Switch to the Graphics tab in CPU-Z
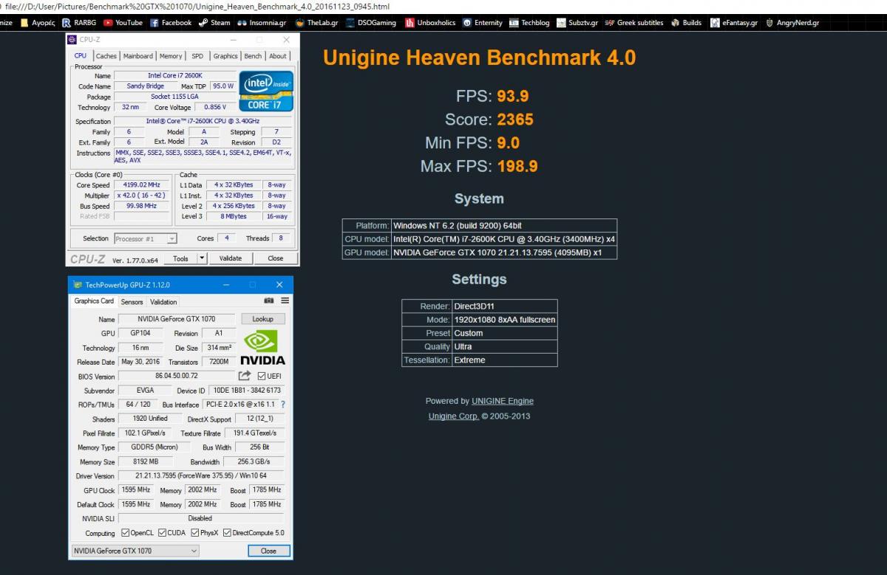The height and width of the screenshot is (575, 887). pyautogui.click(x=225, y=56)
